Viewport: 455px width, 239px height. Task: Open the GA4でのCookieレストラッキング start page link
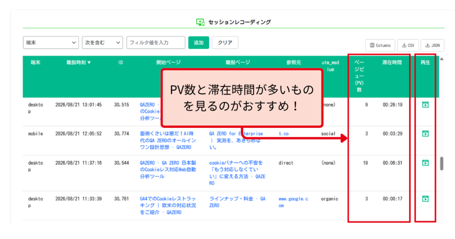[168, 206]
